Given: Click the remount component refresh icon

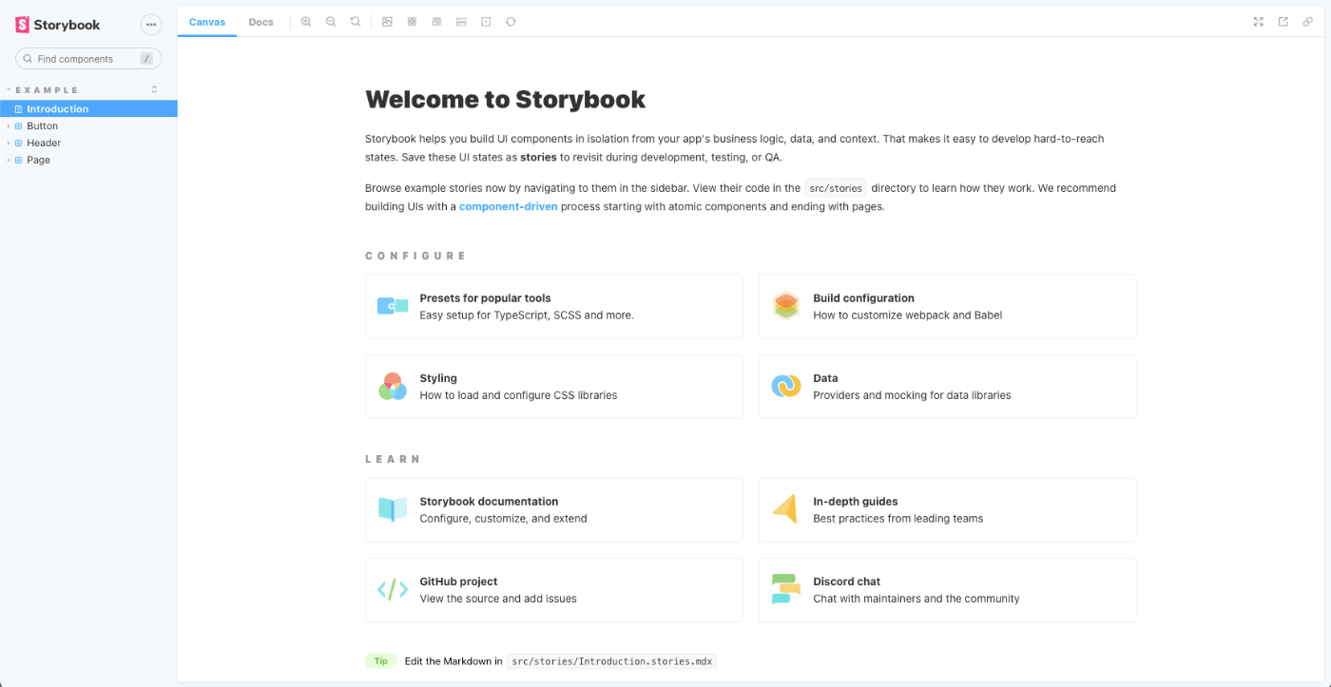Looking at the screenshot, I should click(x=511, y=22).
